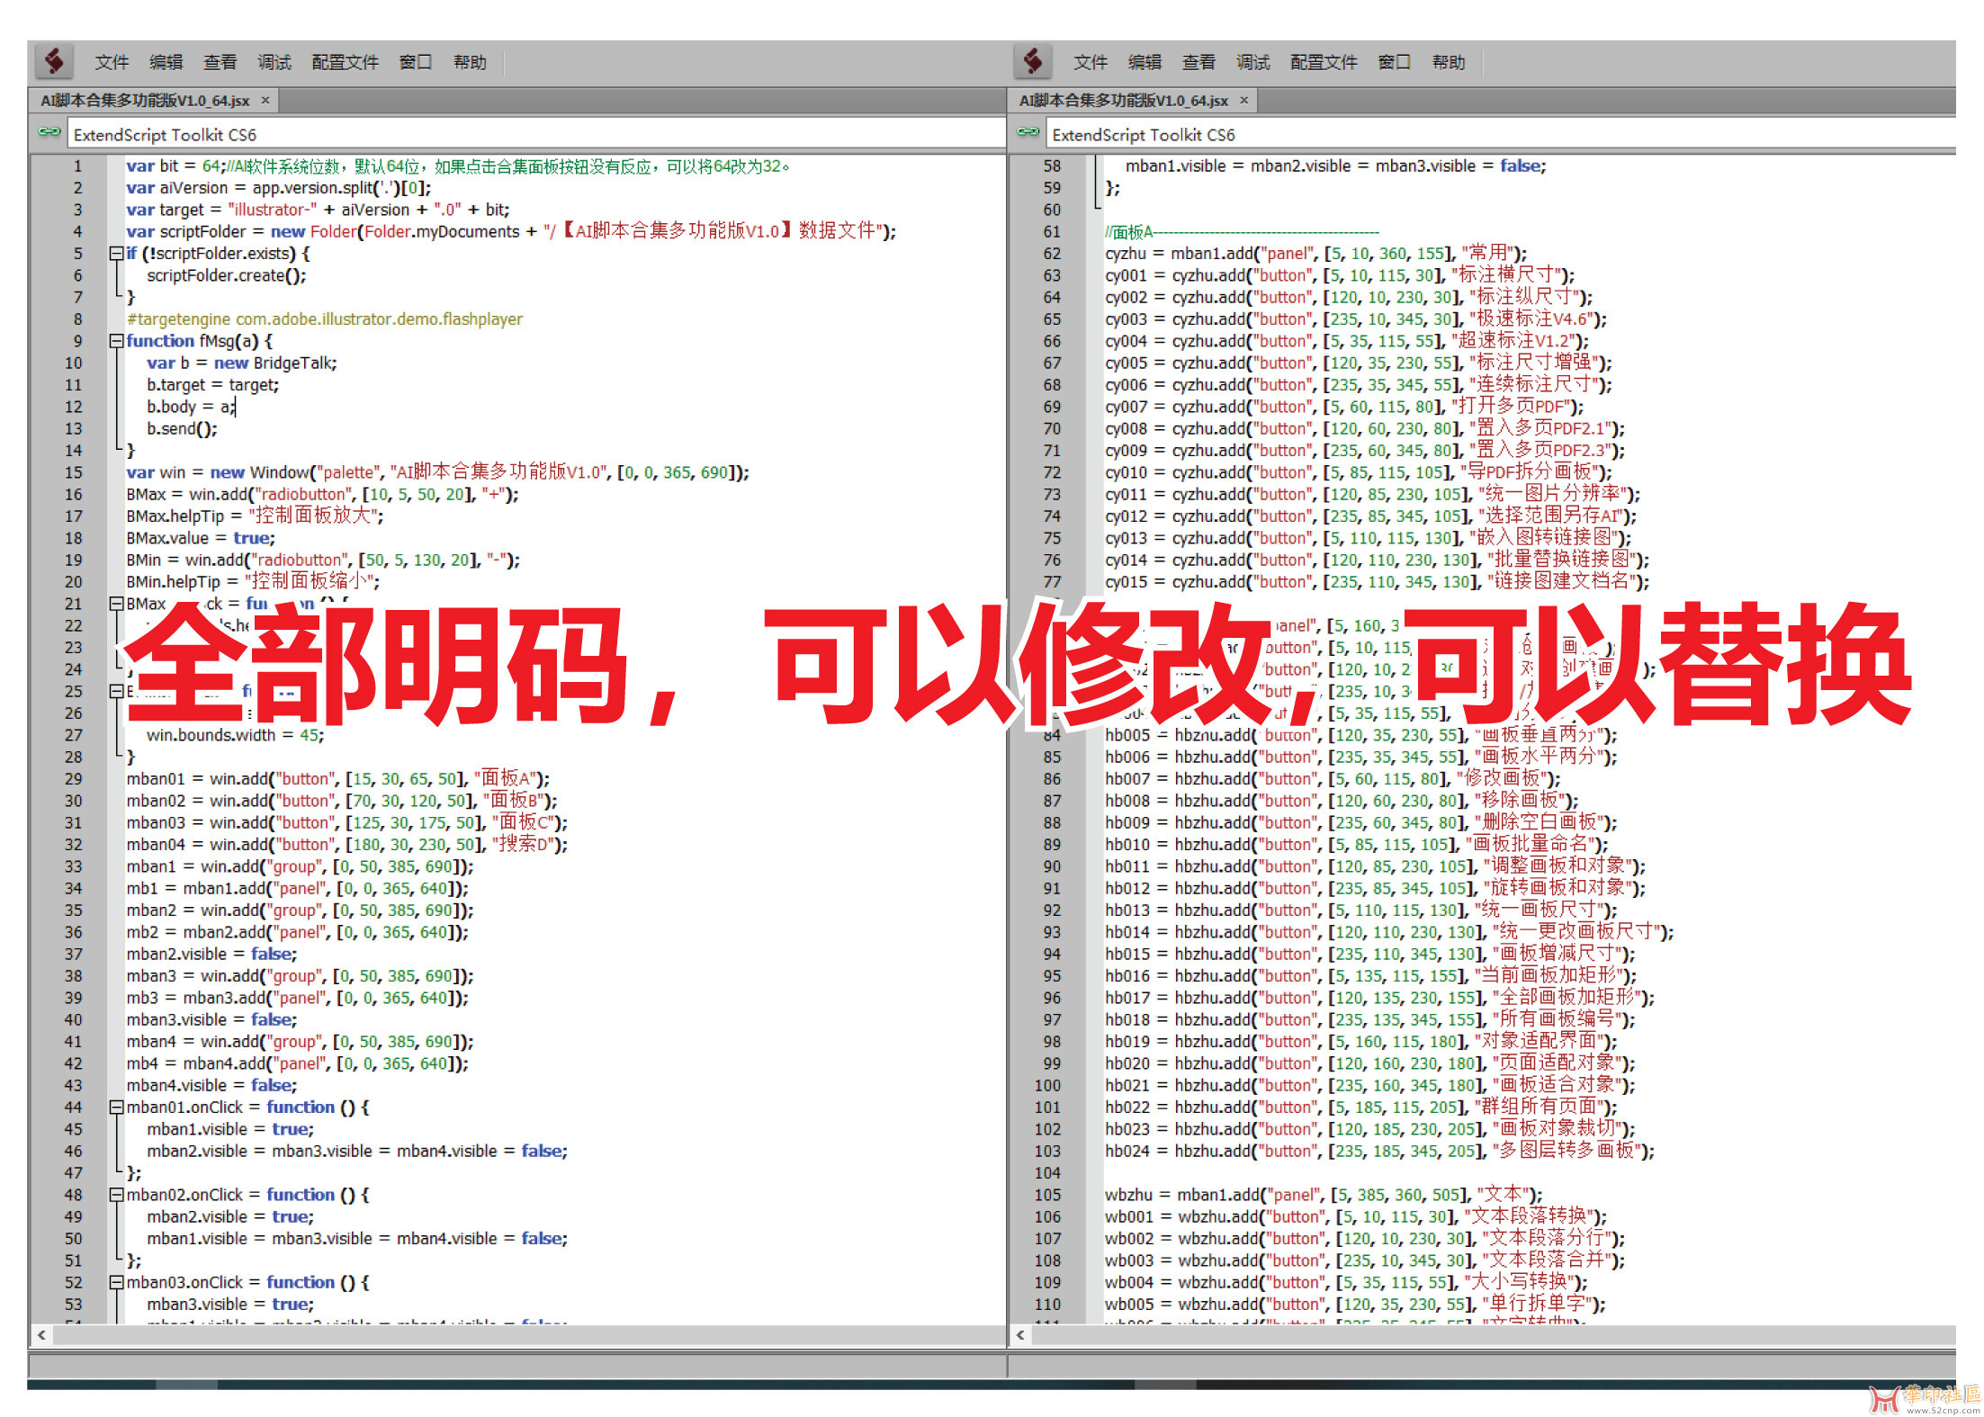Click the ExtendScript logo icon in left window
This screenshot has width=1984, height=1417.
[54, 61]
